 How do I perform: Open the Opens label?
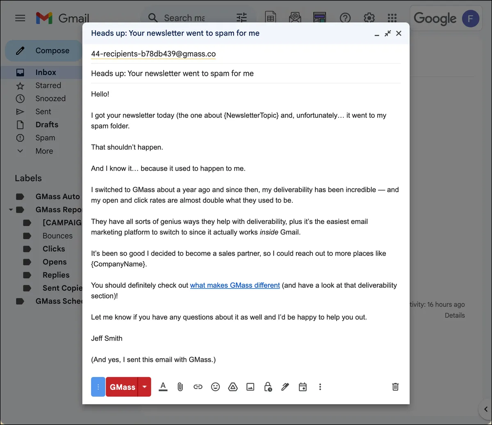(55, 262)
